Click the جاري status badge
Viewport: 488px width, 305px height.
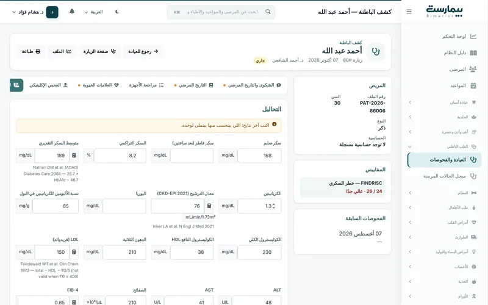click(260, 60)
